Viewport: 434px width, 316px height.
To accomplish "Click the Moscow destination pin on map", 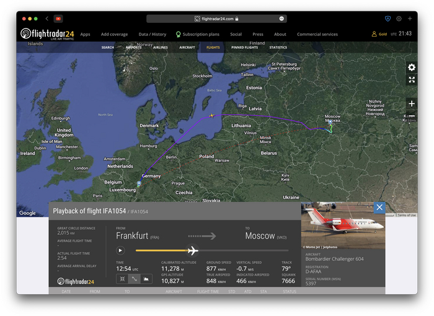I will click(330, 122).
